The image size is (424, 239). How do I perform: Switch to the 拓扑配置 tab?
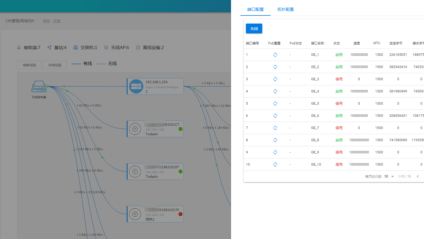point(285,9)
